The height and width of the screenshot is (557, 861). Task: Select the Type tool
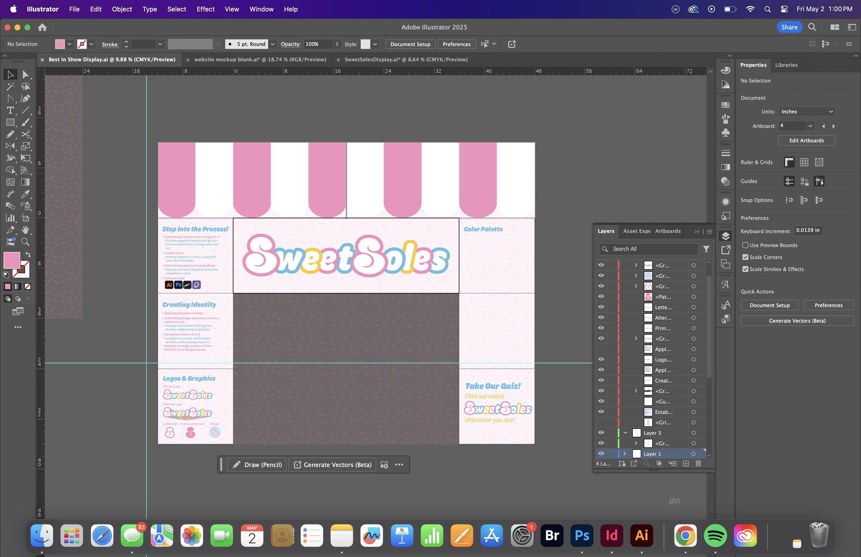(10, 110)
